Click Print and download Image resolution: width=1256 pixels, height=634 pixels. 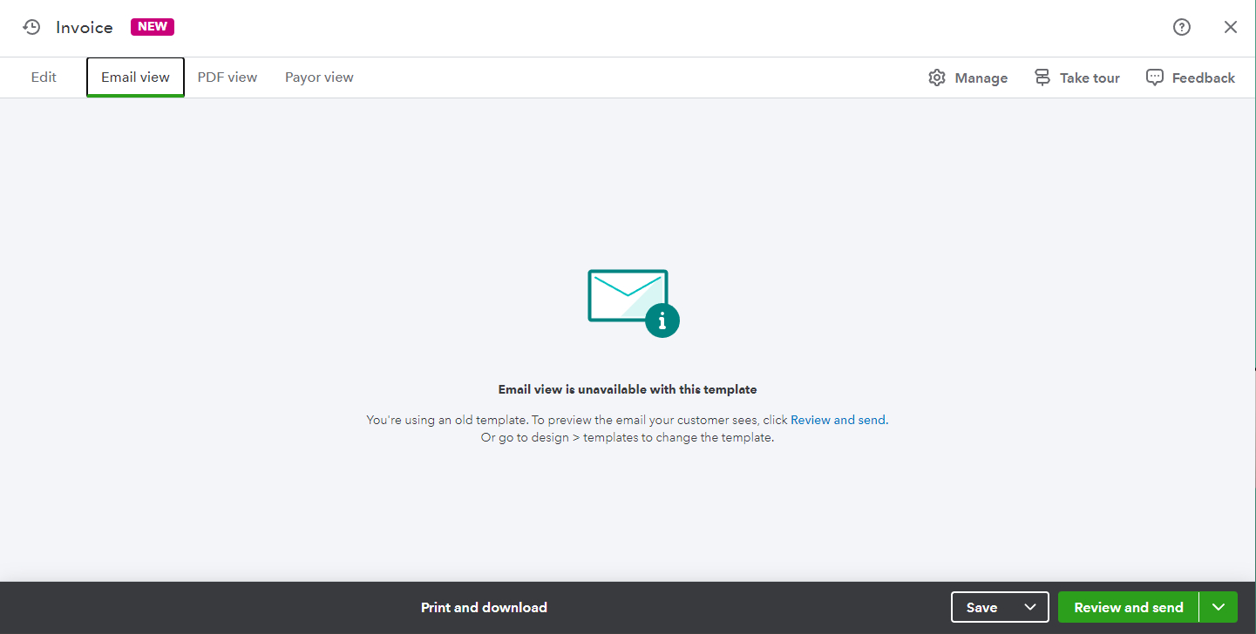(484, 608)
